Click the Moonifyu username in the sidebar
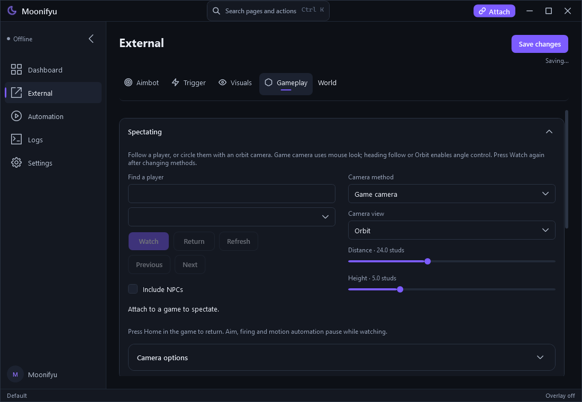The width and height of the screenshot is (582, 402). click(x=43, y=374)
